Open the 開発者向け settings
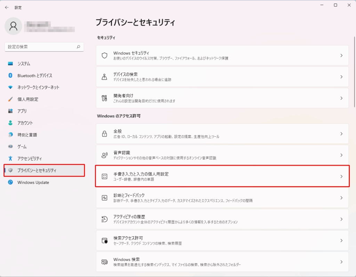This screenshot has width=356, height=277. tap(222, 98)
